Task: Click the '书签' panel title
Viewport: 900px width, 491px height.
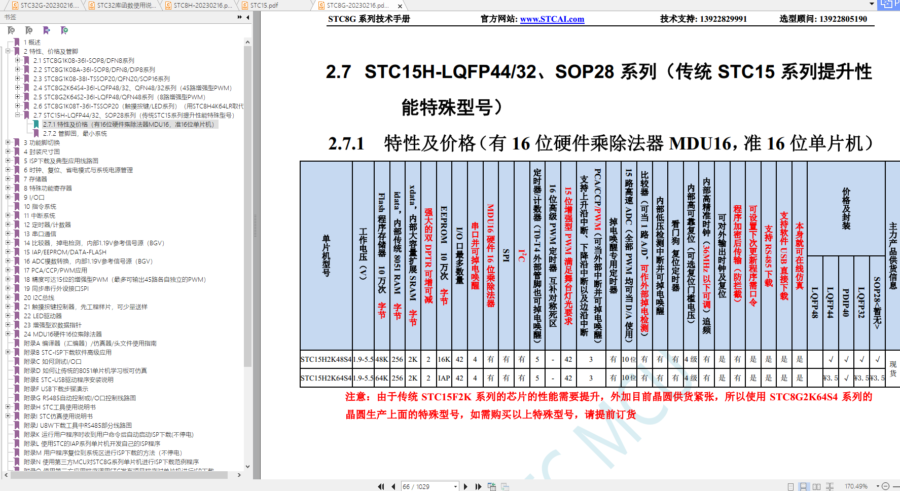Action: 10,17
